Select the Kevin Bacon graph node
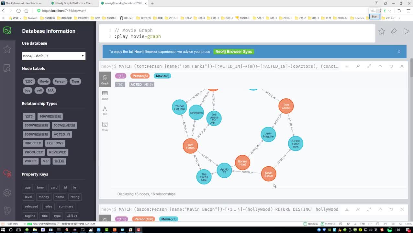Viewport: 413px width, 233px height. [269, 174]
